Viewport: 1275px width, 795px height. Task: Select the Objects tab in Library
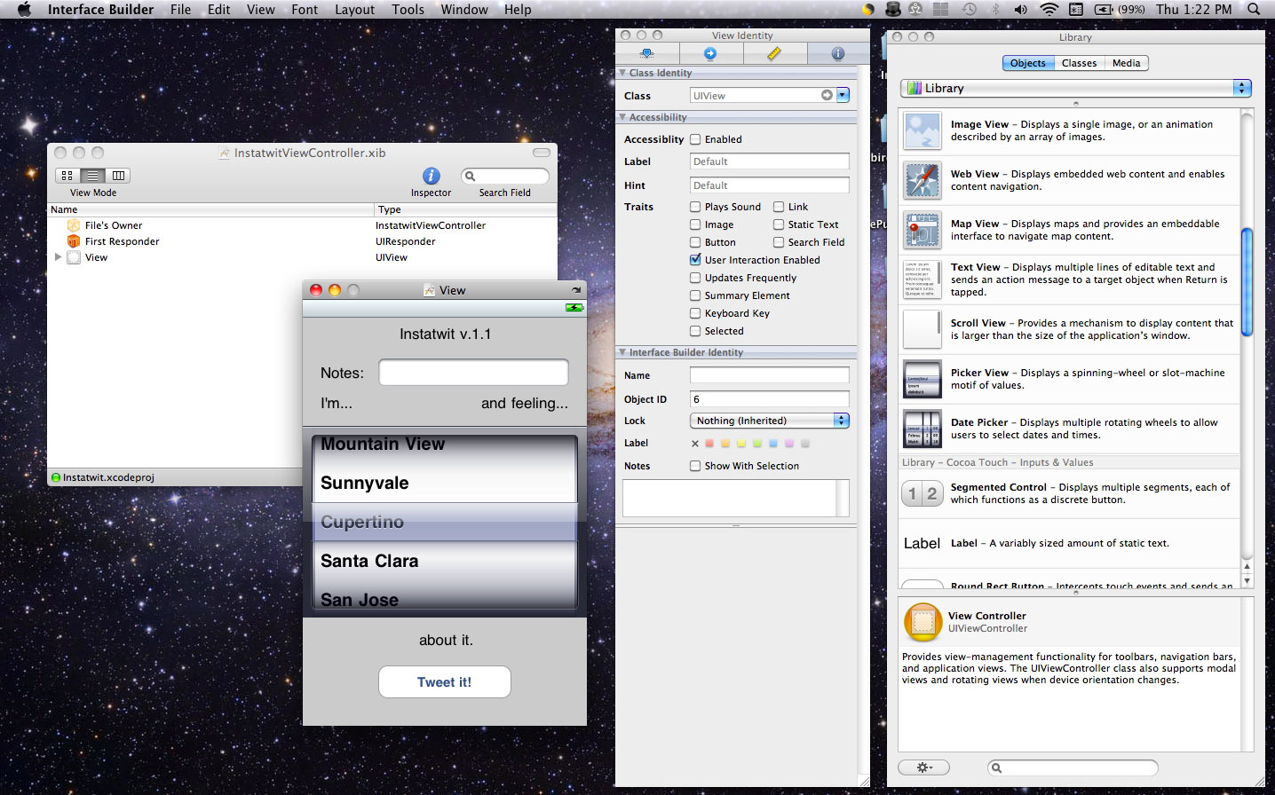pos(1028,63)
